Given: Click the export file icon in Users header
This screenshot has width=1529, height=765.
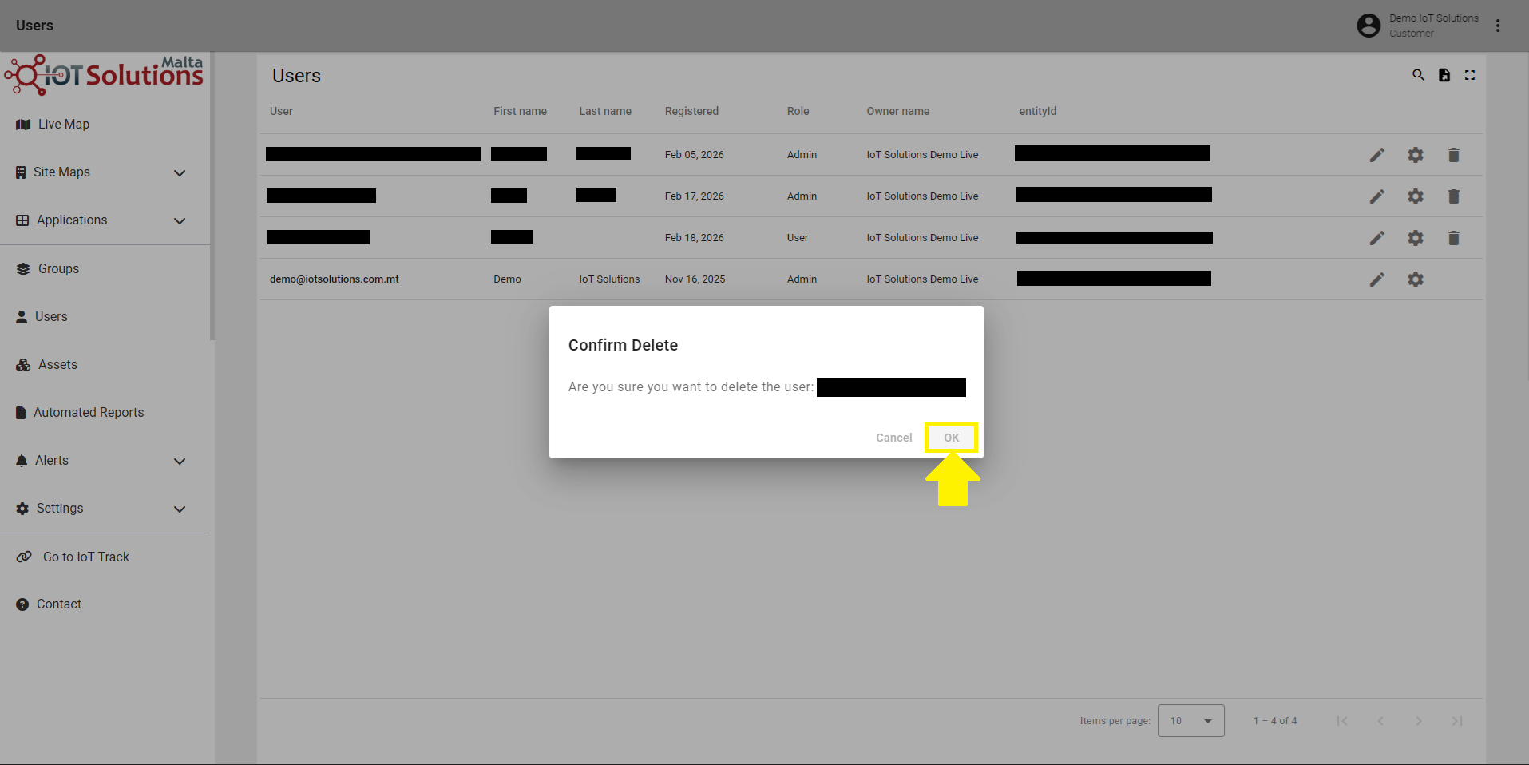Looking at the screenshot, I should pos(1444,75).
